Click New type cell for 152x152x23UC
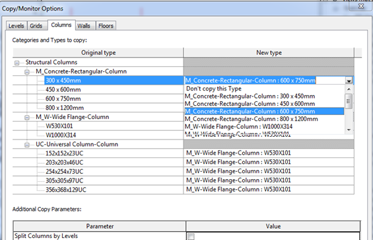Screen dimensions: 373x240 (x=269, y=153)
